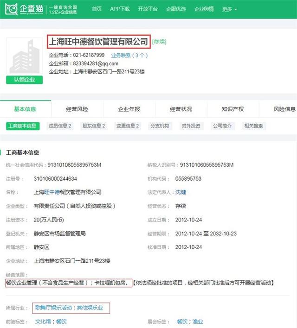Click the 工商基本信息 section heading

coord(22,152)
